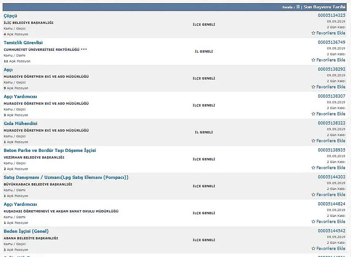Image resolution: width=351 pixels, height=257 pixels.
Task: Open Beton Parke ve Bordür Taşı Döşeme İşçisi
Action: [50, 151]
